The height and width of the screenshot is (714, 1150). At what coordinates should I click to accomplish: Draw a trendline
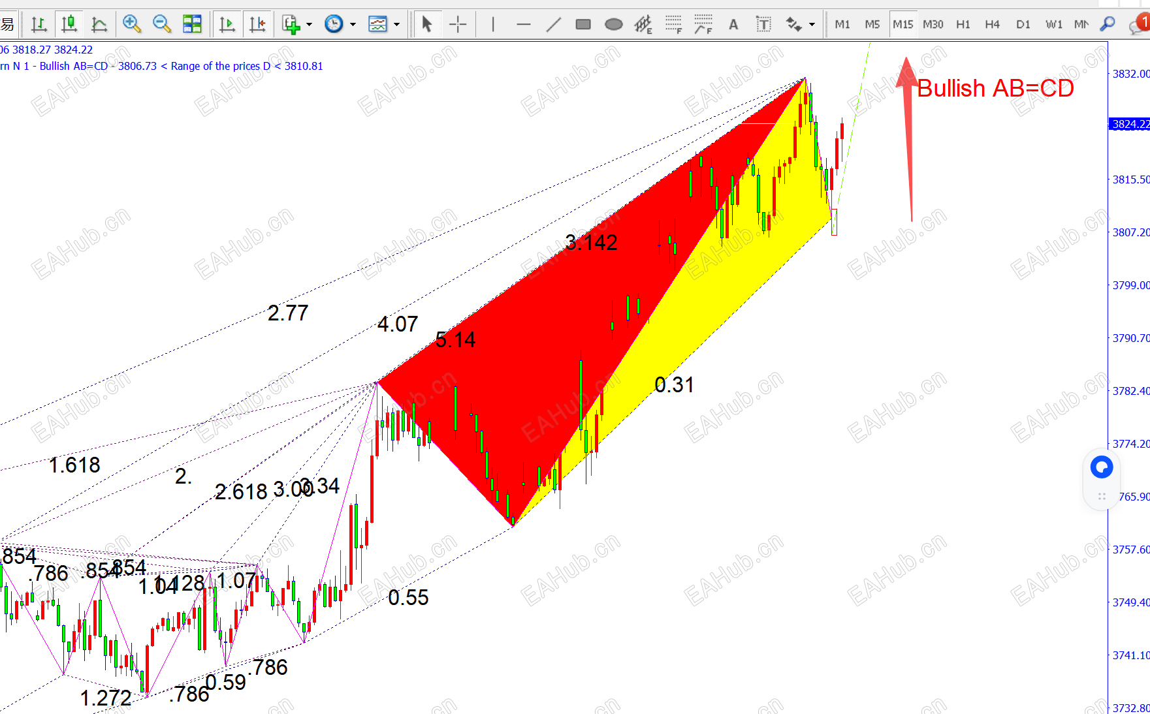tap(553, 25)
